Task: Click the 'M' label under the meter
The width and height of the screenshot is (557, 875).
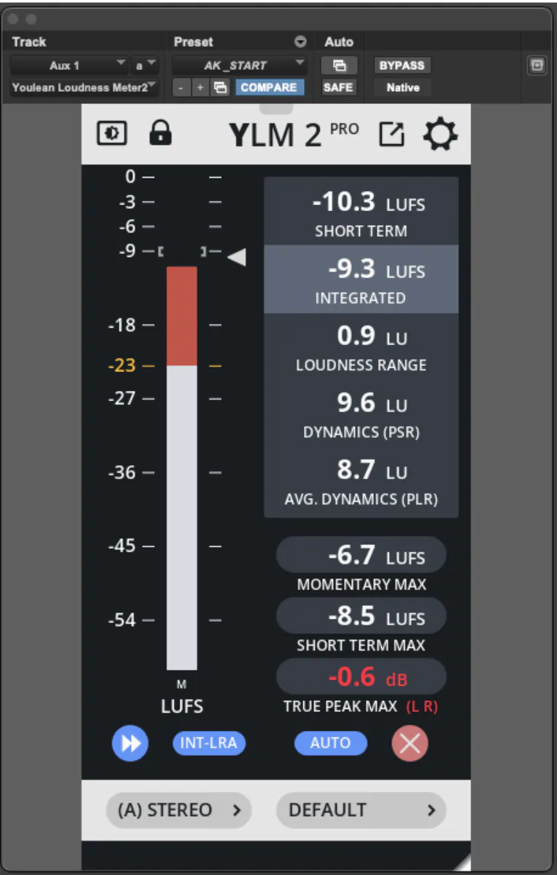Action: [182, 684]
